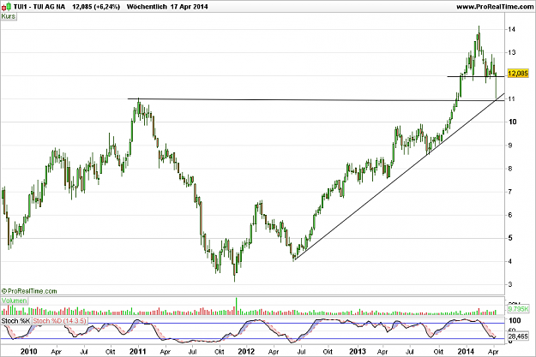Viewport: 536px width, 357px height.
Task: Click the 14 price axis label
Action: click(x=511, y=29)
